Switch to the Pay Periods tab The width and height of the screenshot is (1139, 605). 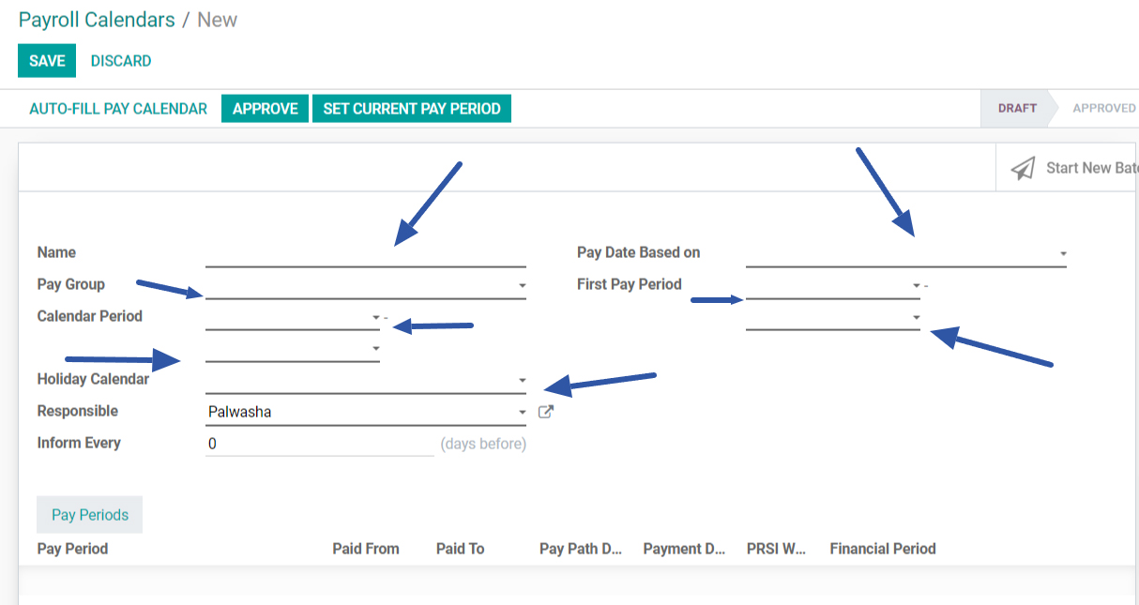click(89, 514)
